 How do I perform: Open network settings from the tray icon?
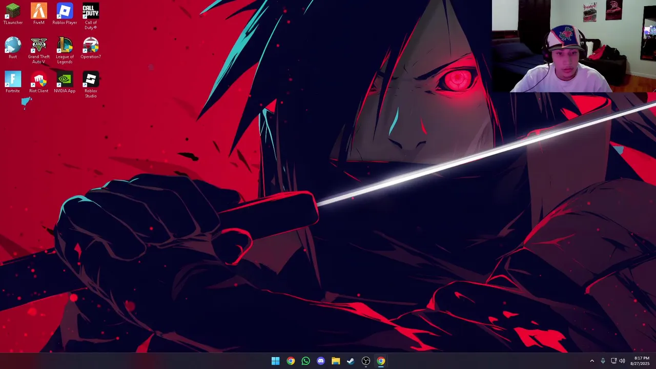tap(613, 361)
